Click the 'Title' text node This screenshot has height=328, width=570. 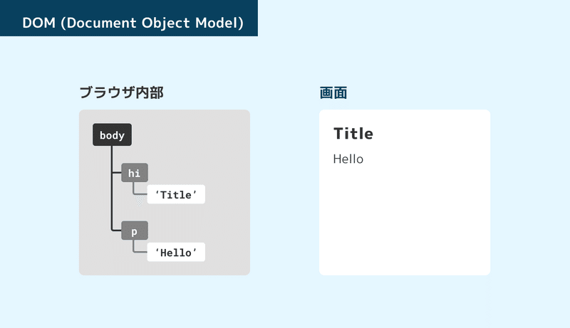coord(176,194)
